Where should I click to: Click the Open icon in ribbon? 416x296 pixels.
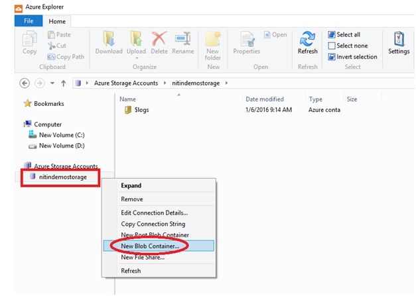coord(267,34)
